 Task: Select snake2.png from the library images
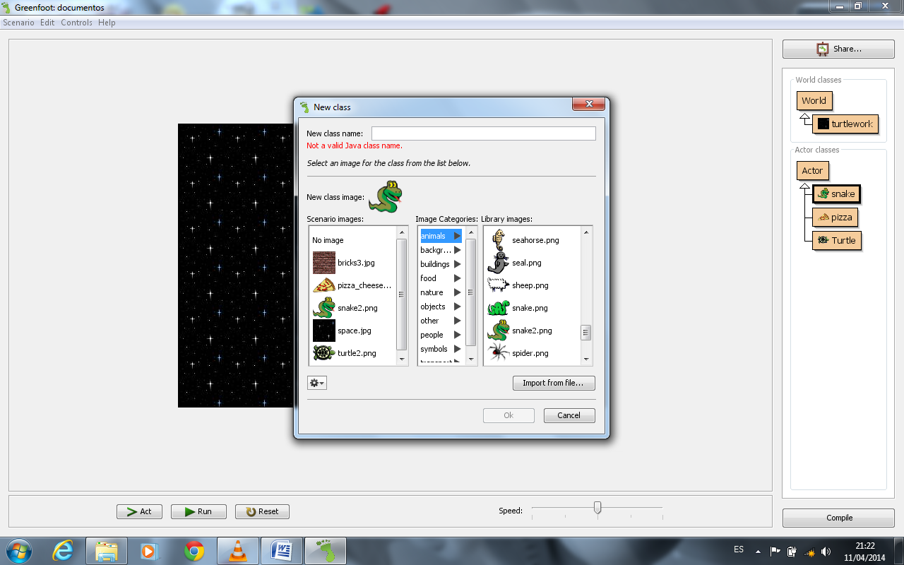533,331
